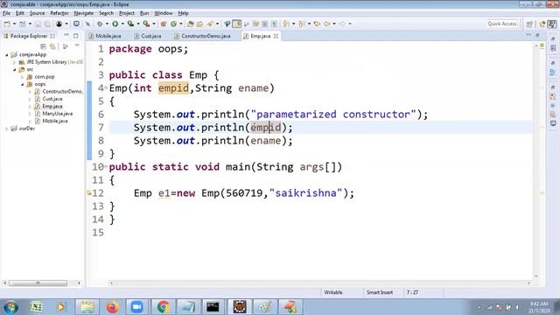Click the Run with Coverage toolbar icon
This screenshot has height=315, width=560.
tap(130, 24)
